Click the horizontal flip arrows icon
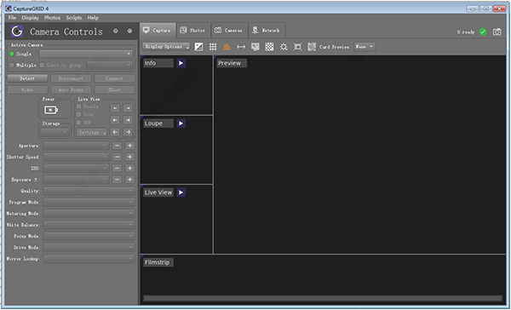This screenshot has height=310, width=511. [241, 47]
